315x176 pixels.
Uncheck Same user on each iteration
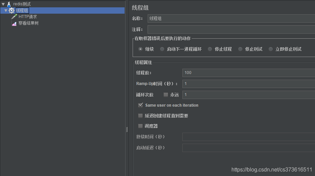141,105
